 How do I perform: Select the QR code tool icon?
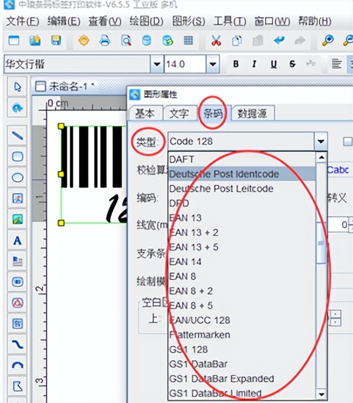tap(17, 323)
